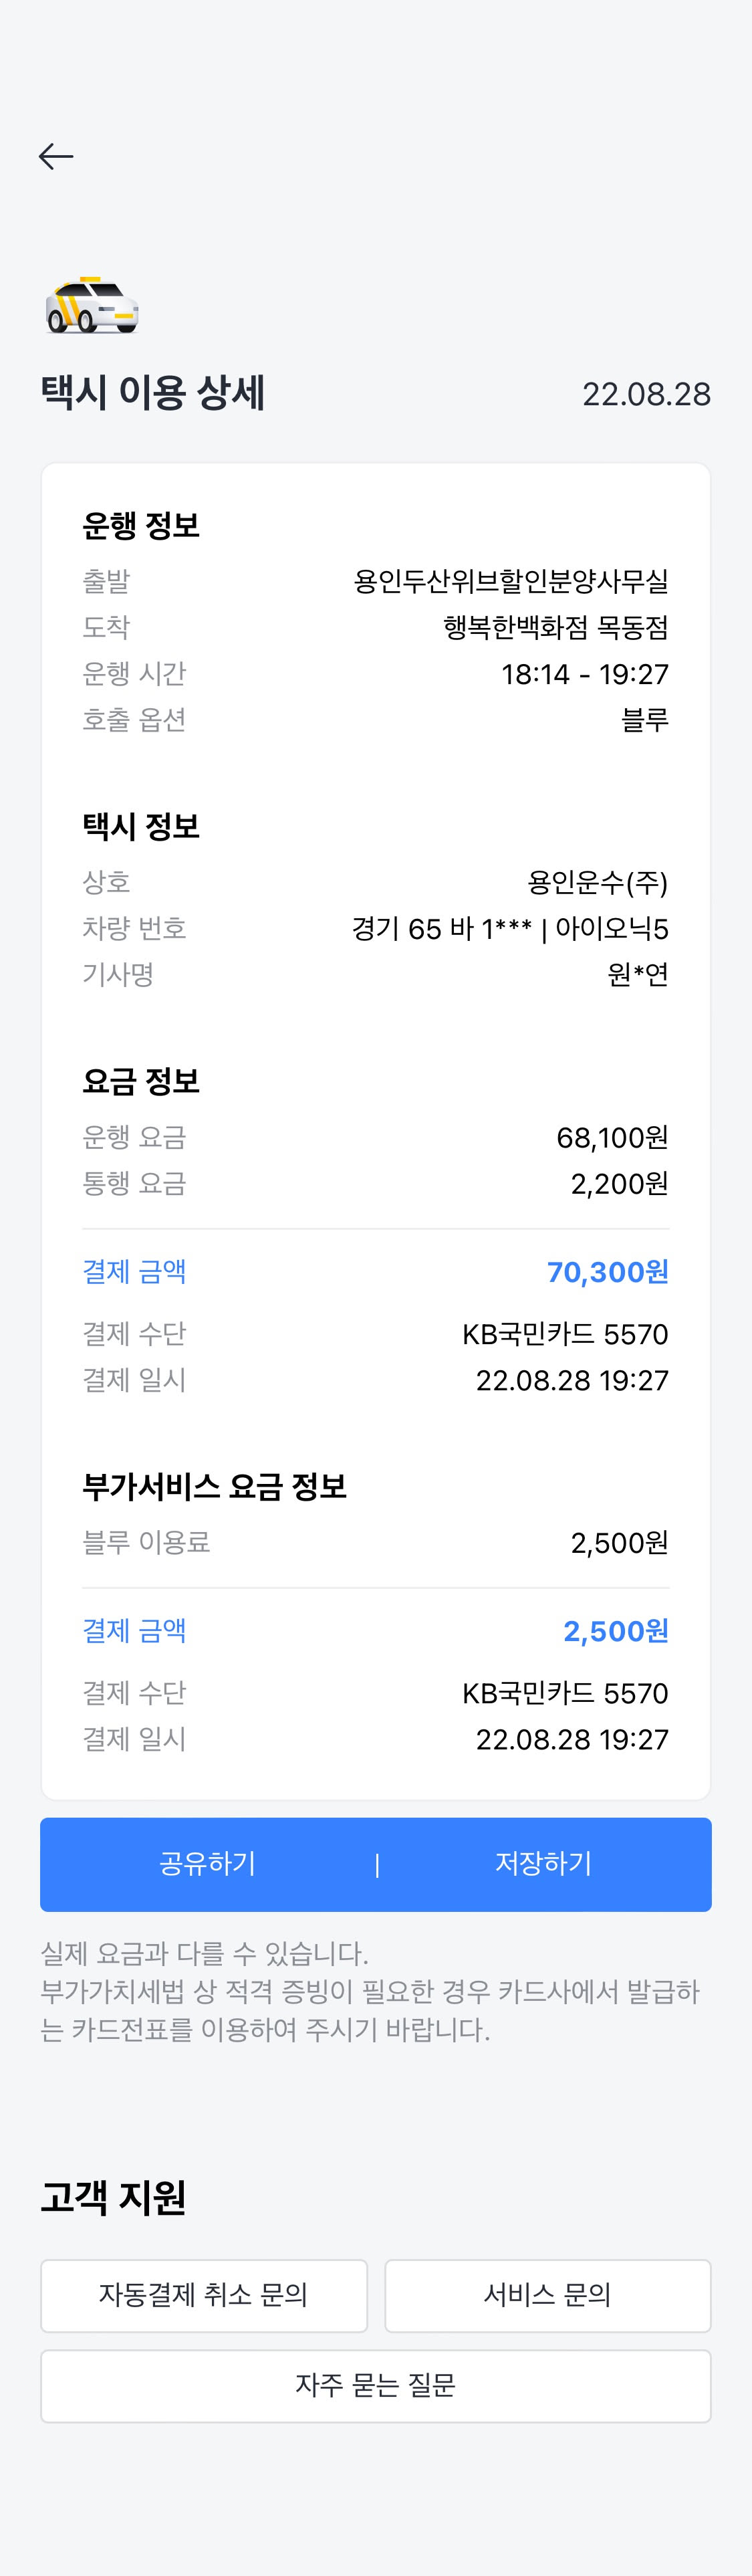The height and width of the screenshot is (2576, 752).
Task: Tap the back arrow icon
Action: [x=56, y=156]
